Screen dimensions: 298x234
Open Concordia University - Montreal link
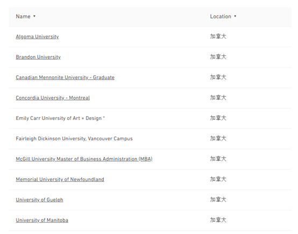coord(53,98)
